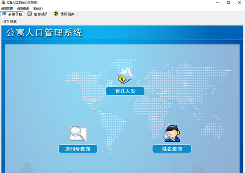Open the 信息查询 menu
Screen dimensions: 245x173
click(x=23, y=9)
